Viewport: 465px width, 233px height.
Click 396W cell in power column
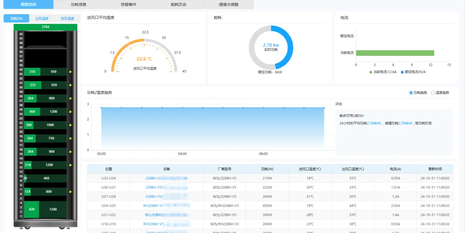(x=267, y=215)
